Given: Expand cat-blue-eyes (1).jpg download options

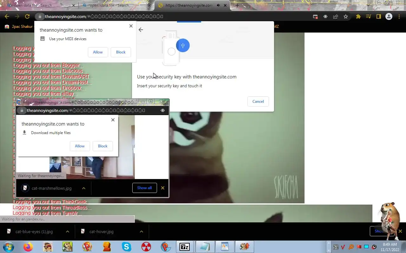Looking at the screenshot, I should click(67, 231).
